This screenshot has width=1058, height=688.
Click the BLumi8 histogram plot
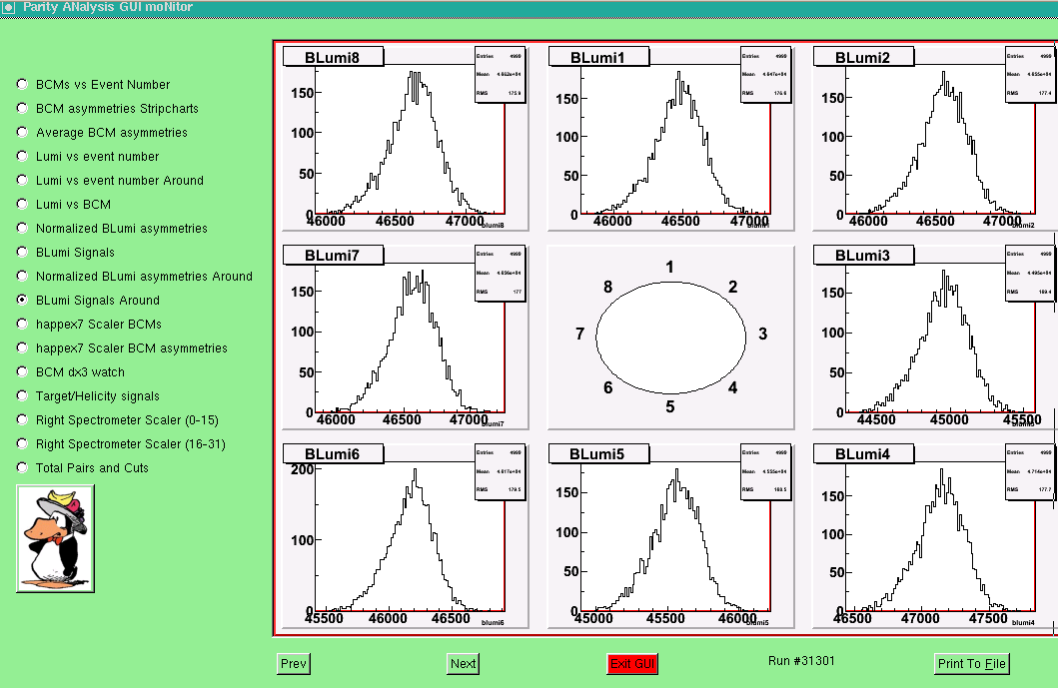(405, 139)
